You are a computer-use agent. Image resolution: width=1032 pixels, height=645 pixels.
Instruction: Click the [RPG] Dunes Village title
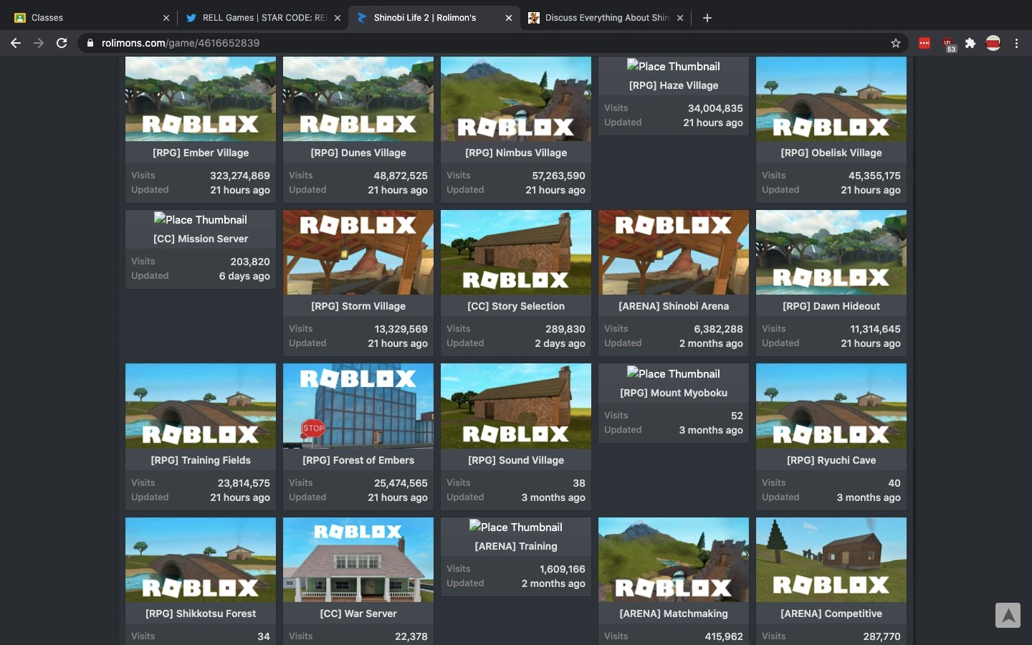coord(358,153)
